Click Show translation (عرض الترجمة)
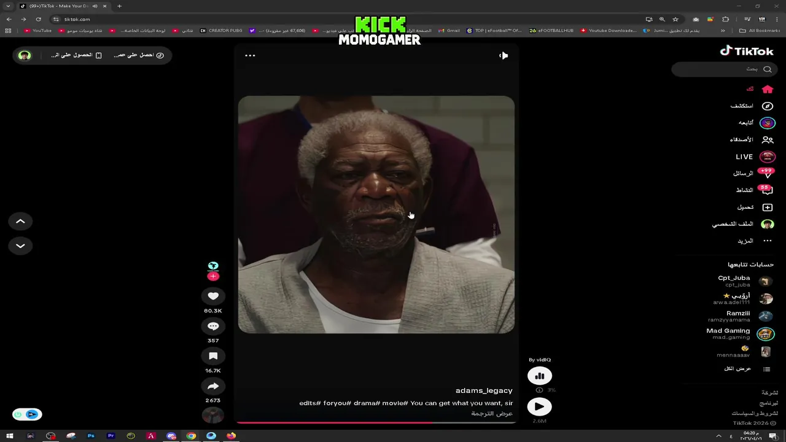786x442 pixels. [x=492, y=414]
